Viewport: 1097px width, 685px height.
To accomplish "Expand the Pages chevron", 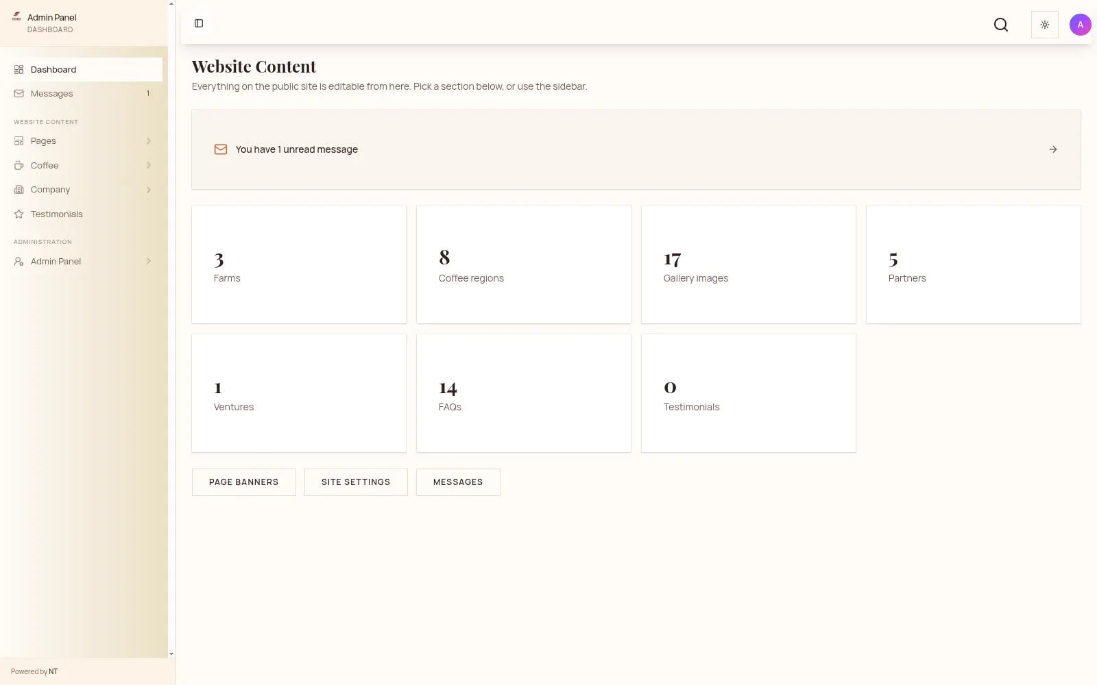I will (x=148, y=141).
